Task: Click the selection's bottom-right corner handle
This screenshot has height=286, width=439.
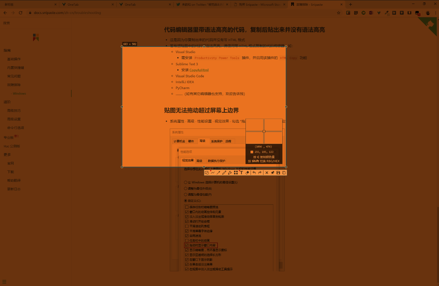Action: (x=286, y=167)
